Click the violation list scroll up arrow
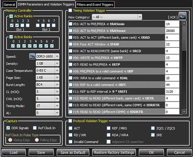193x157 pixels. pyautogui.click(x=184, y=23)
